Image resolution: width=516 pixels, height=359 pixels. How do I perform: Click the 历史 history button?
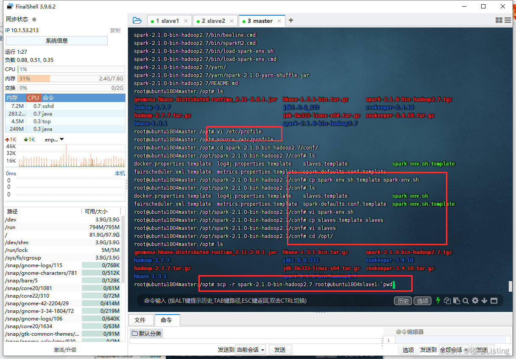pos(402,301)
